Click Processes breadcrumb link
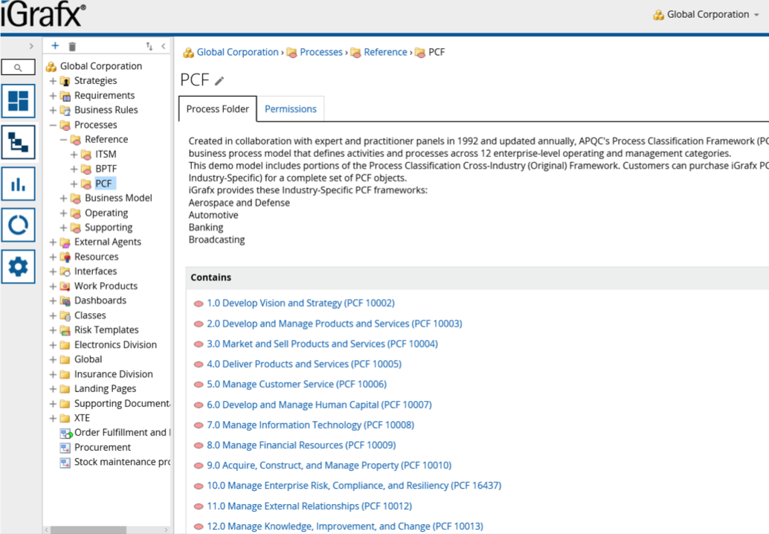769x534 pixels. 321,52
